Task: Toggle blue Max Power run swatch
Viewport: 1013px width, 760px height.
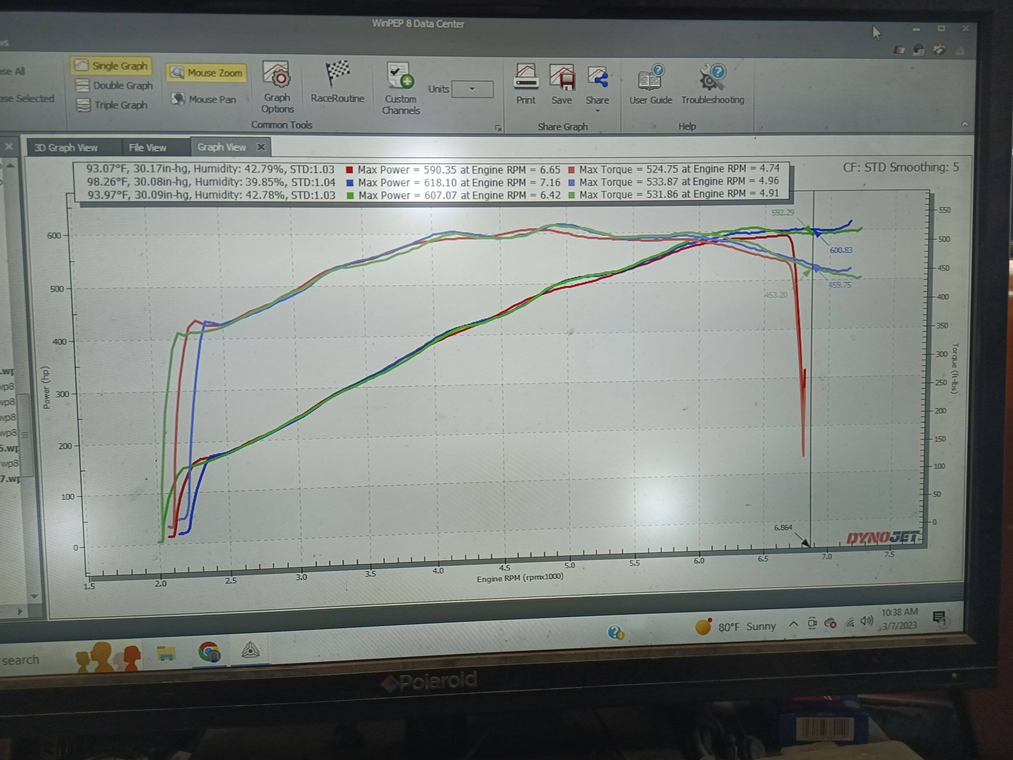Action: coord(350,183)
